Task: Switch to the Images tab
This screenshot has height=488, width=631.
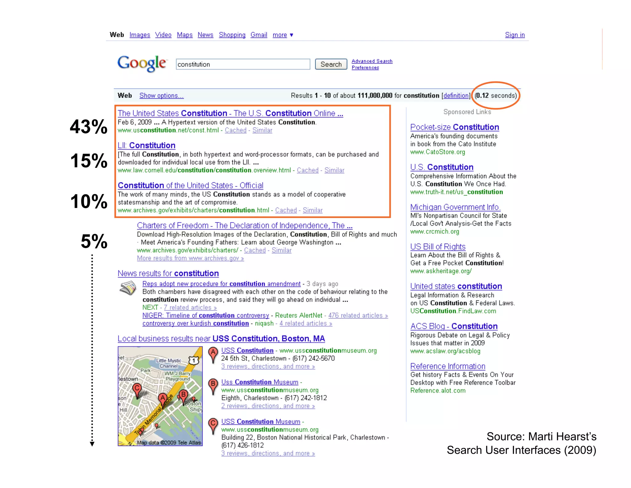Action: (140, 35)
